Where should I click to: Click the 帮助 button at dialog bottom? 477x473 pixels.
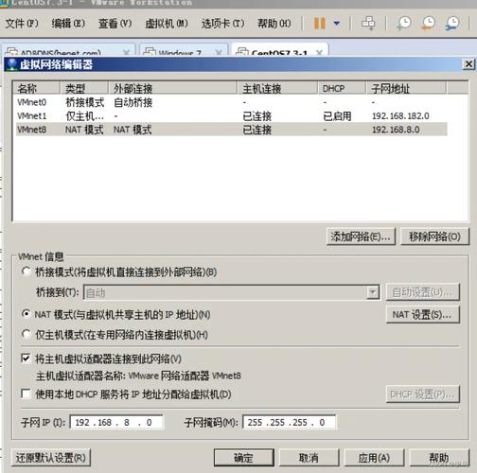pyautogui.click(x=439, y=458)
